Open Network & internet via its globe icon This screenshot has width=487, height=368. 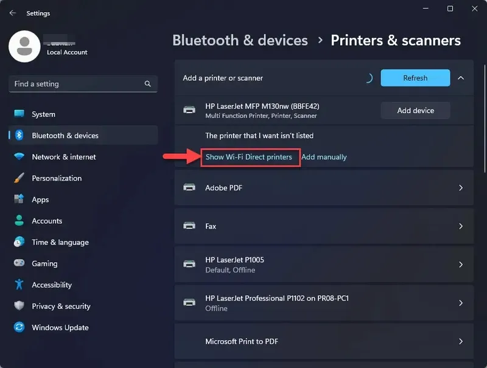pyautogui.click(x=18, y=156)
